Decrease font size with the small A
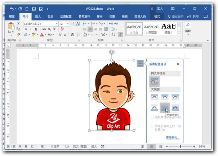The width and height of the screenshot is (218, 156). (65, 35)
